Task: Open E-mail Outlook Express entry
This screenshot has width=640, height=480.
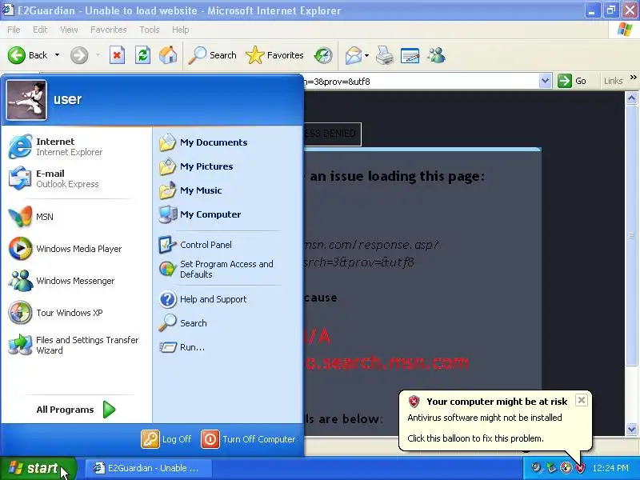Action: [76, 178]
